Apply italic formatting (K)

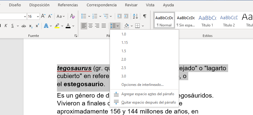(x=6, y=26)
